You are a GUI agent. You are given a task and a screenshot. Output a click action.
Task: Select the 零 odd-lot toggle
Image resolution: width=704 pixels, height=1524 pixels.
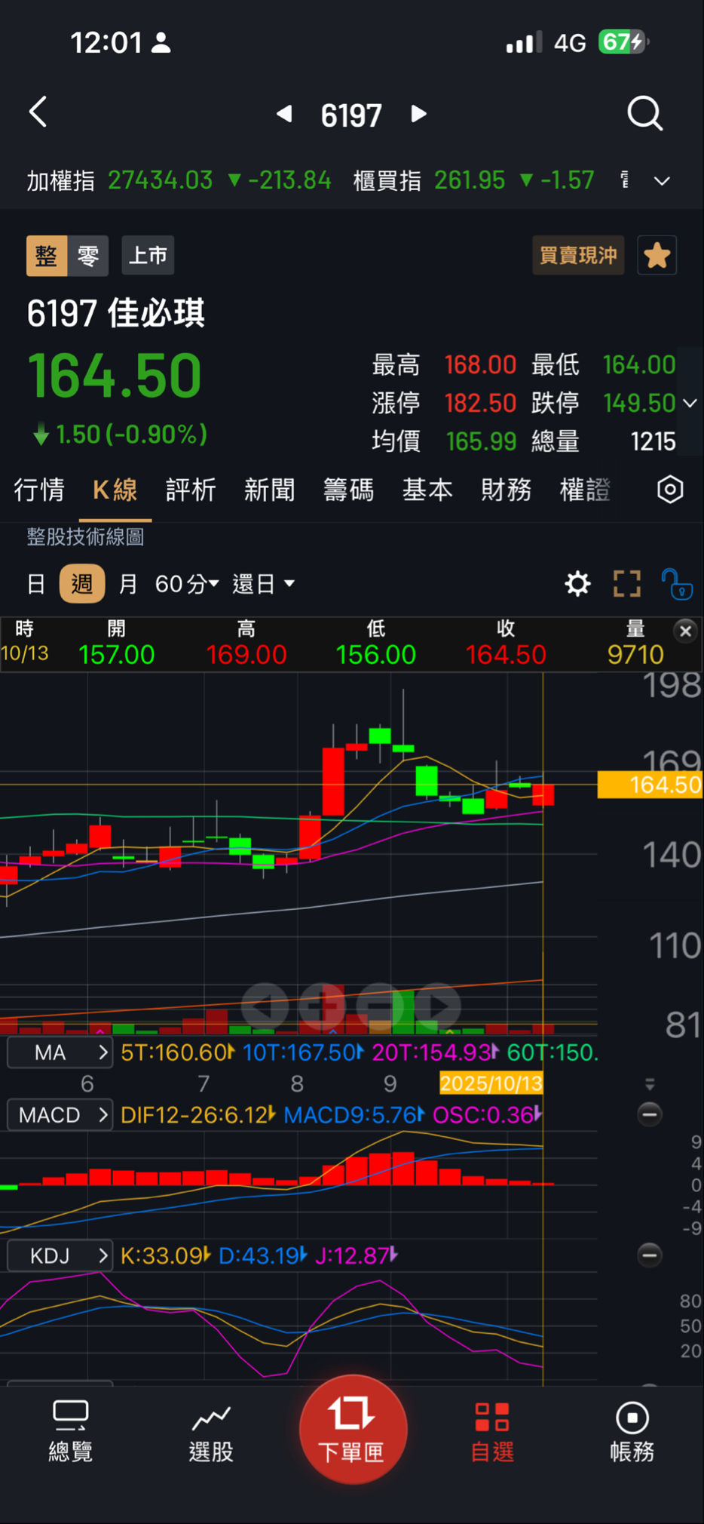coord(88,256)
